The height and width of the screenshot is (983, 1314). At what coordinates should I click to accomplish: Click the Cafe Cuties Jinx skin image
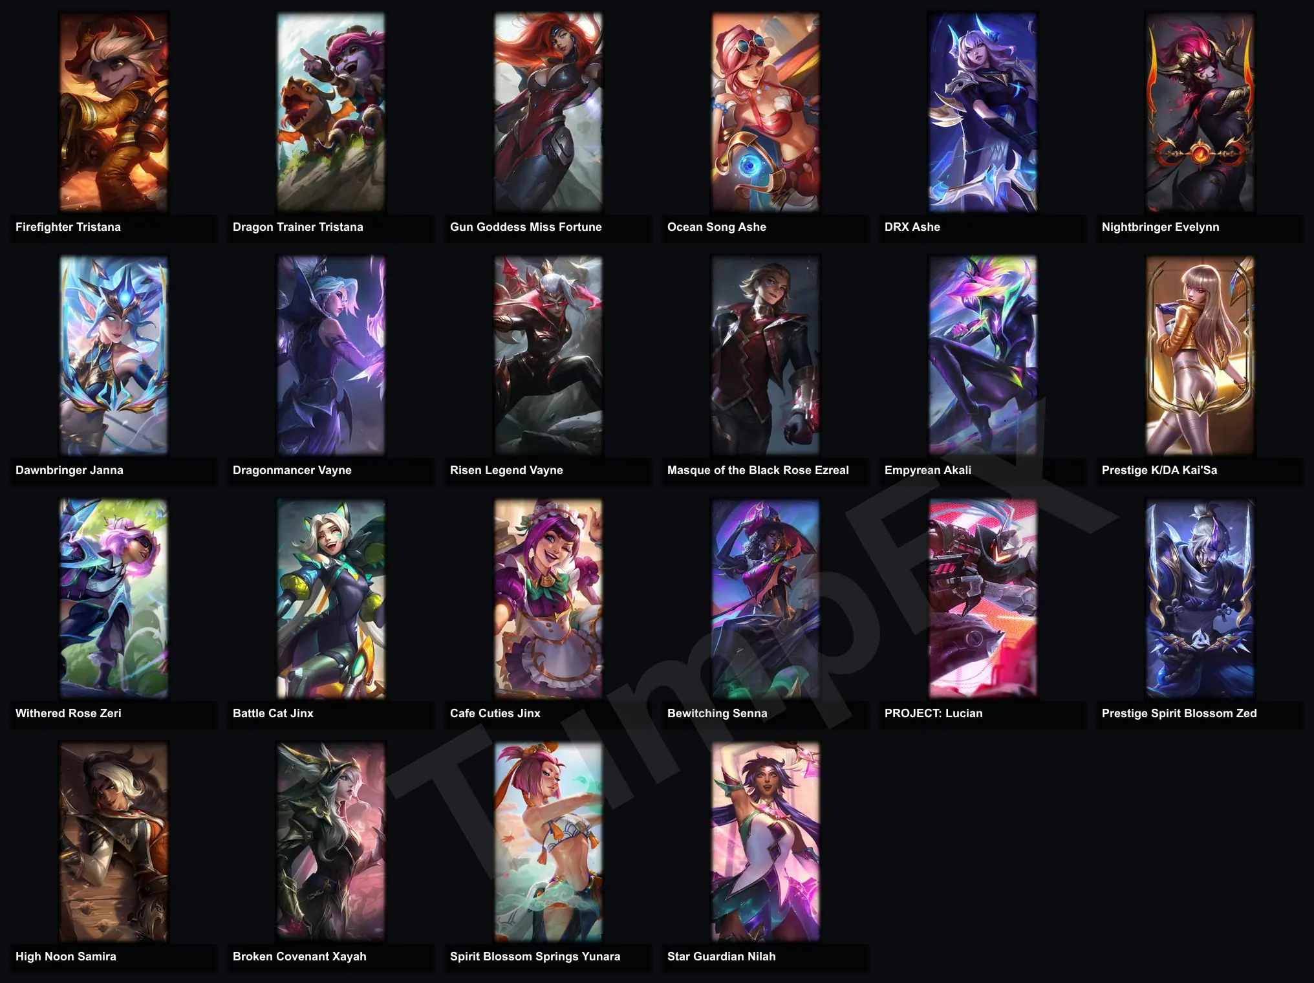click(548, 598)
